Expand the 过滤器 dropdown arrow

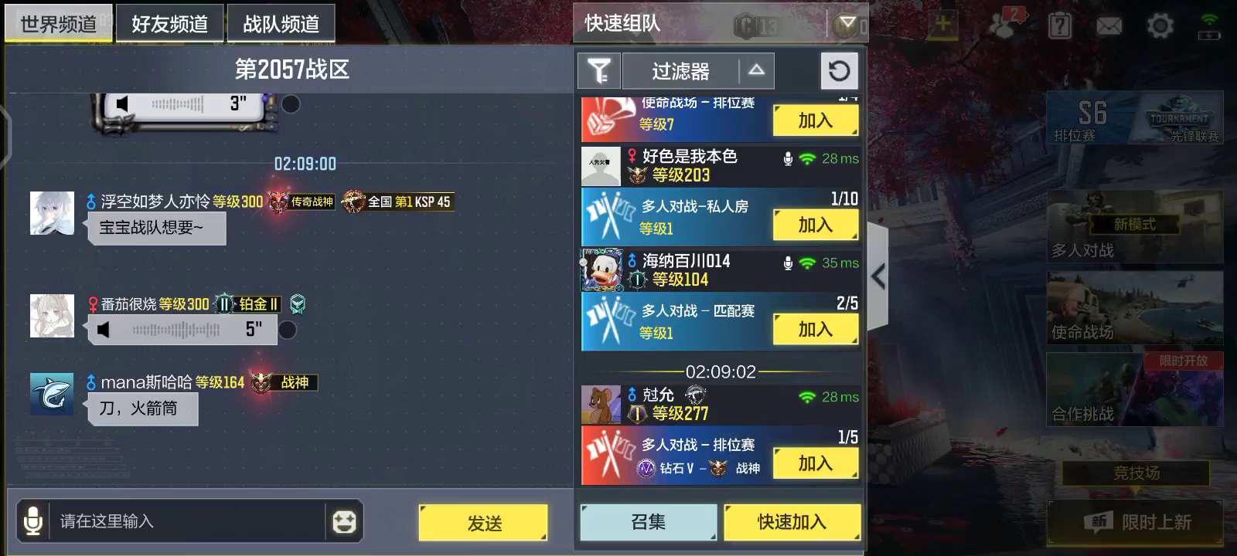tap(756, 71)
